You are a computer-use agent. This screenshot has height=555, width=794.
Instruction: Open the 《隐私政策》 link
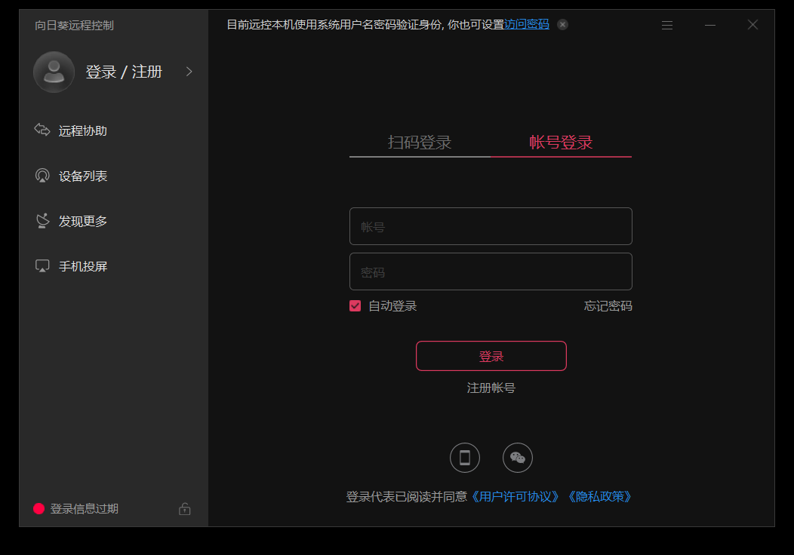tap(599, 497)
